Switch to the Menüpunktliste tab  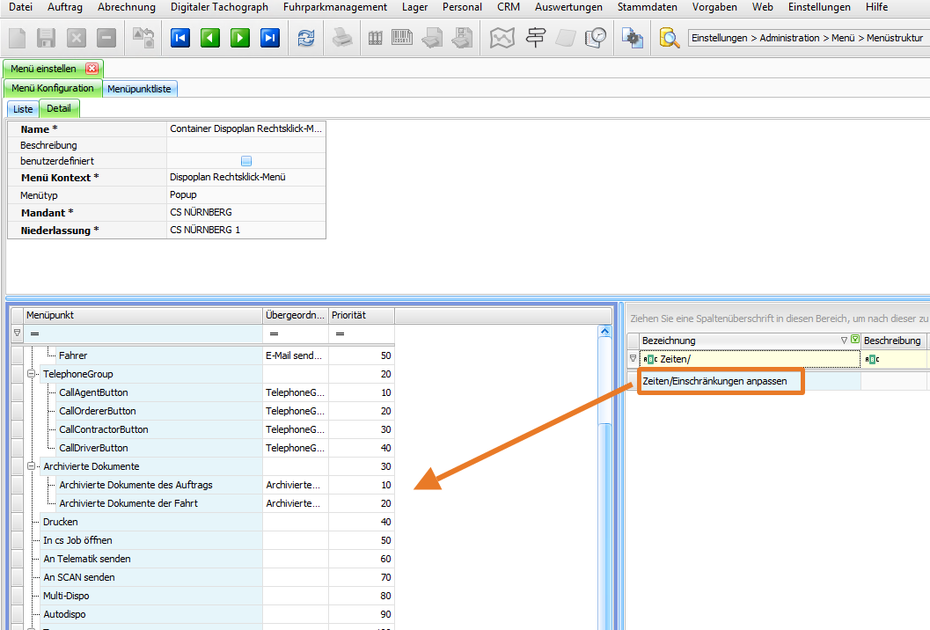pyautogui.click(x=139, y=89)
